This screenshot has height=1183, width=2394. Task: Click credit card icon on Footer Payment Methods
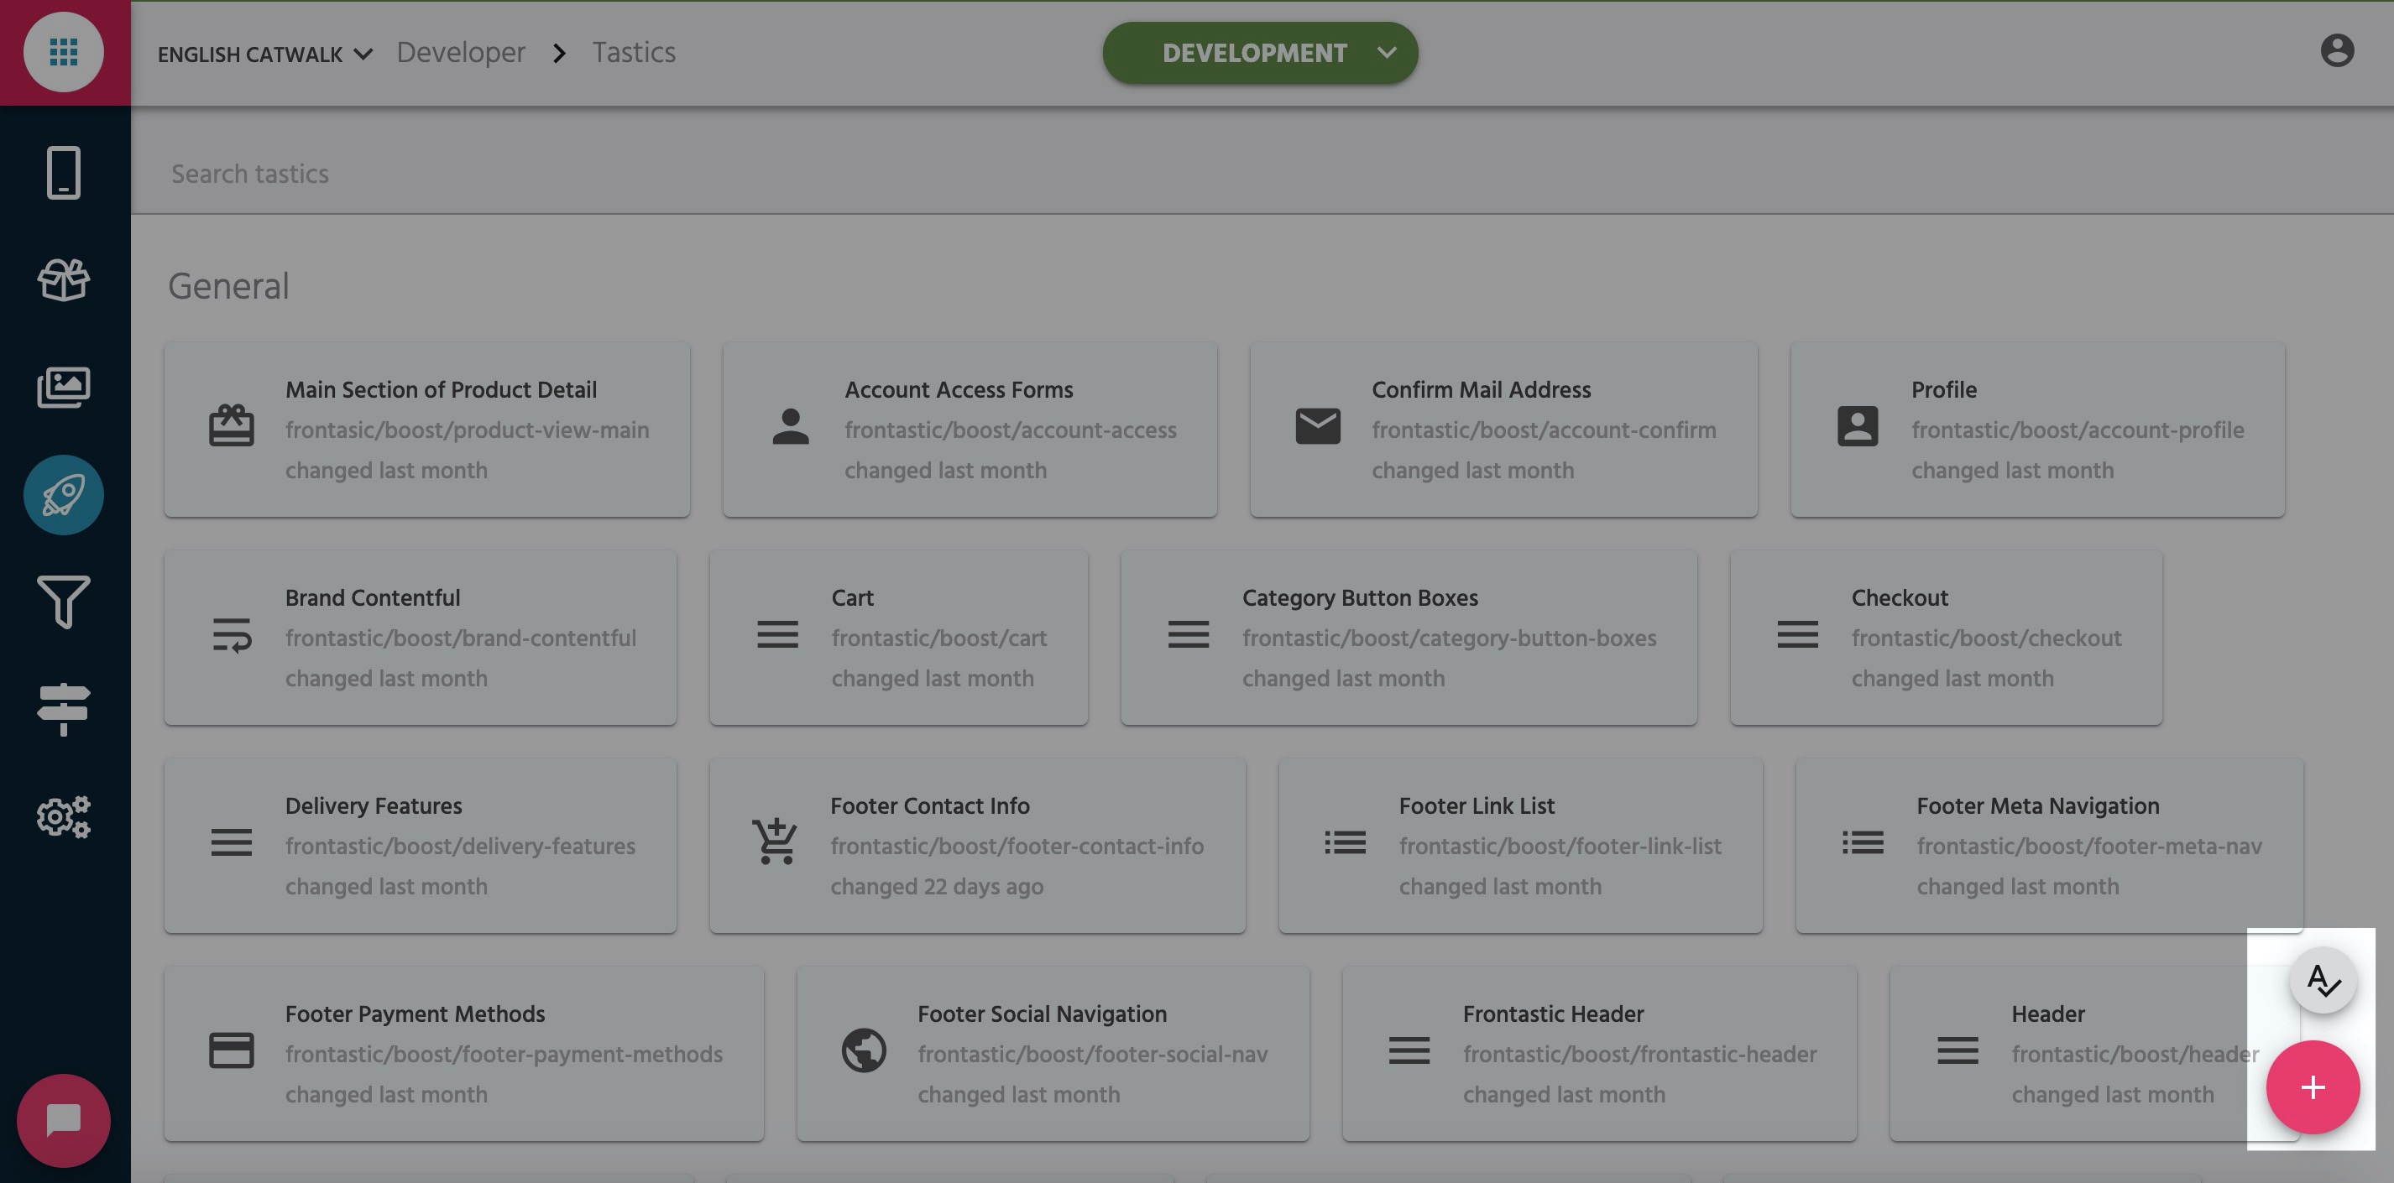point(232,1050)
